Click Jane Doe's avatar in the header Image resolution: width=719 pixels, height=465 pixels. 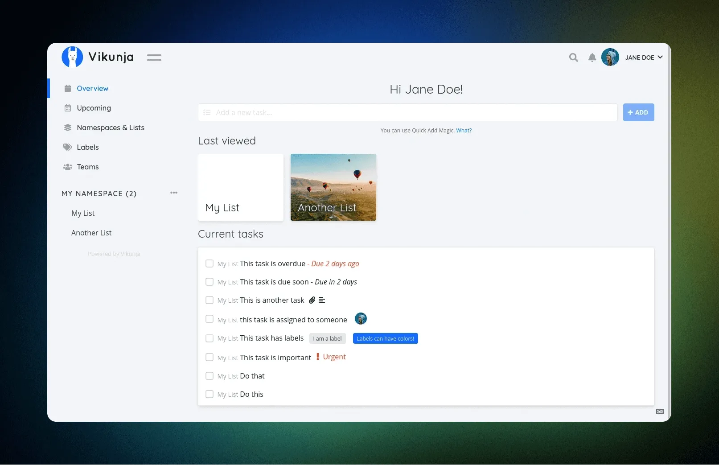coord(610,57)
